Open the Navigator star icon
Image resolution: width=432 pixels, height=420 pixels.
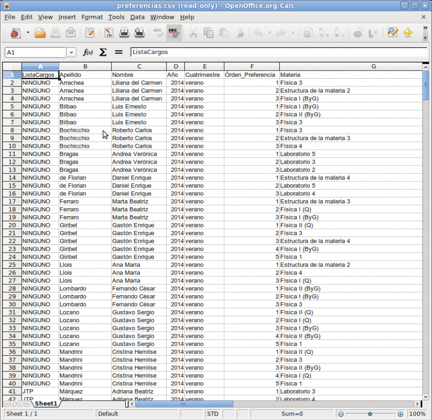pyautogui.click(x=408, y=33)
